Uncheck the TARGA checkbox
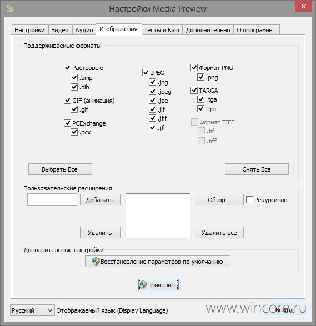The image size is (316, 326). pyautogui.click(x=194, y=90)
